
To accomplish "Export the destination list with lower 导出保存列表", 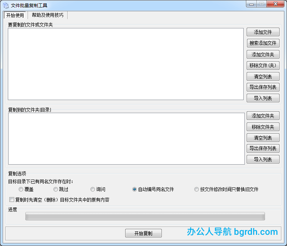I will (x=263, y=148).
